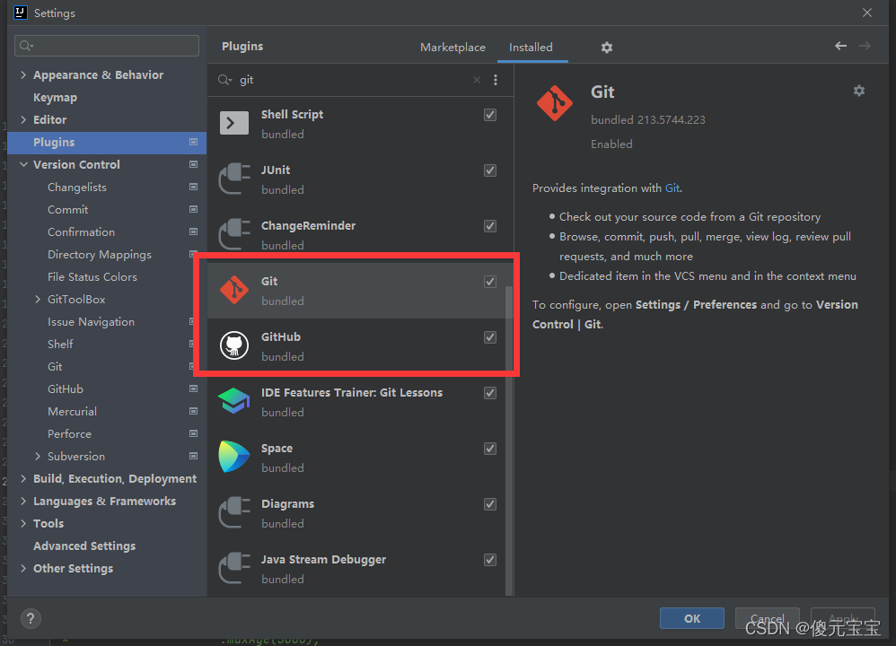The height and width of the screenshot is (646, 896).
Task: Open plugin search options three-dot menu
Action: pyautogui.click(x=496, y=80)
